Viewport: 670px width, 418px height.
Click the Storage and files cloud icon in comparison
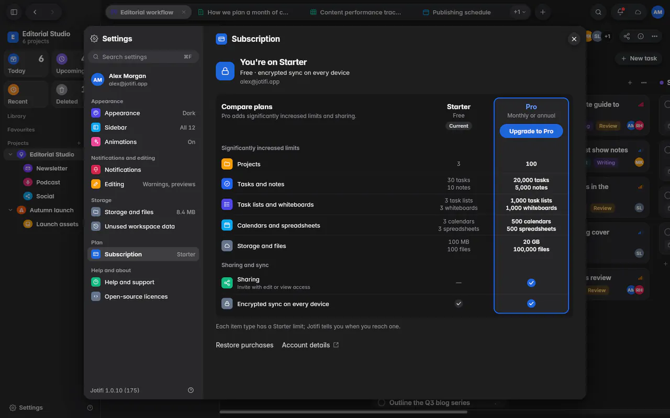[227, 246]
